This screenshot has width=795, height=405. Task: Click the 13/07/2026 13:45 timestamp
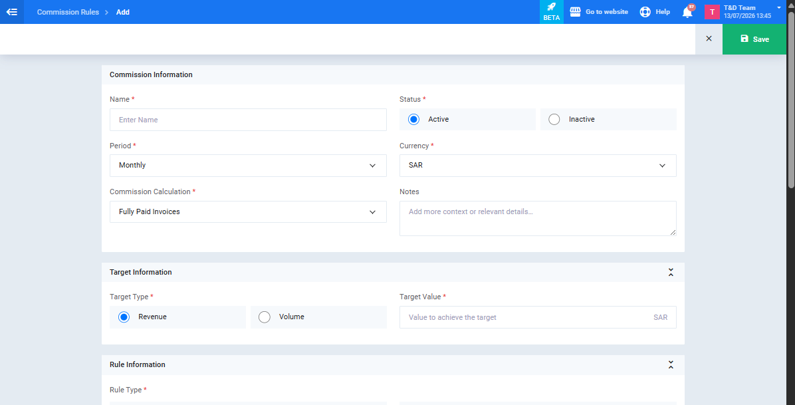click(747, 16)
